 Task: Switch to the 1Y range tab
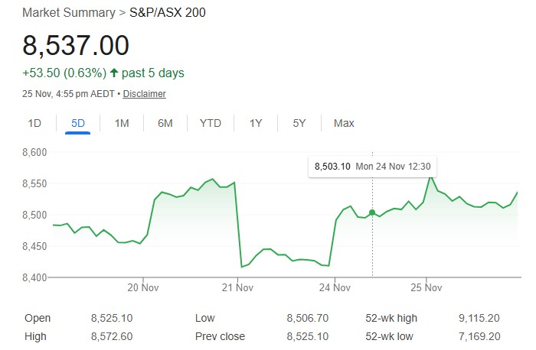256,123
